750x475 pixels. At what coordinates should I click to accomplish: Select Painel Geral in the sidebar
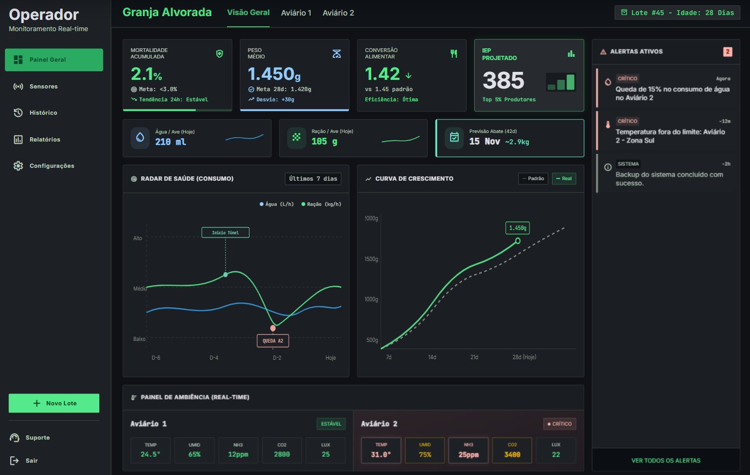(54, 60)
